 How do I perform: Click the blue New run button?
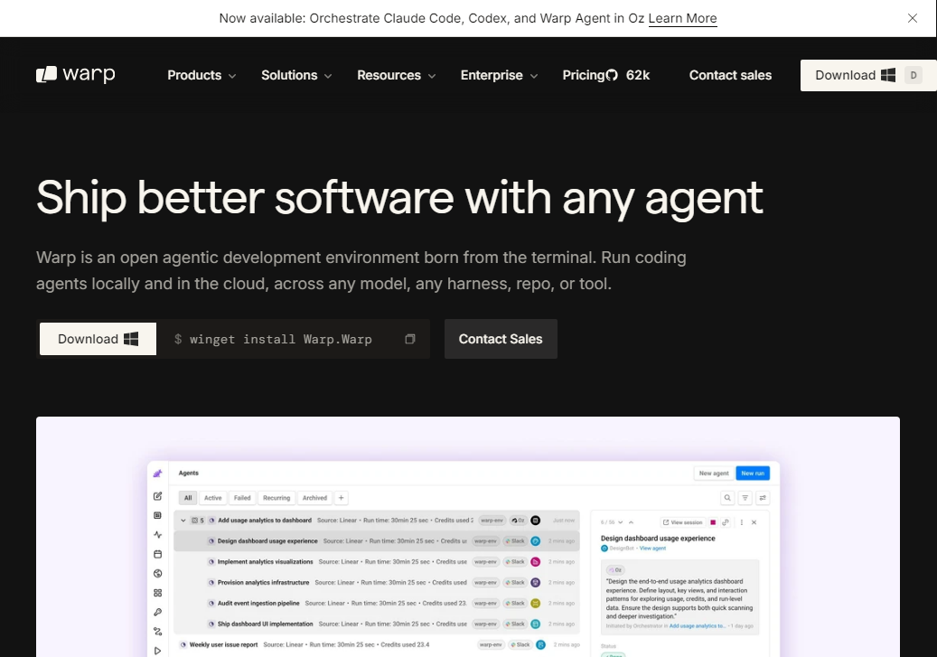(x=753, y=474)
